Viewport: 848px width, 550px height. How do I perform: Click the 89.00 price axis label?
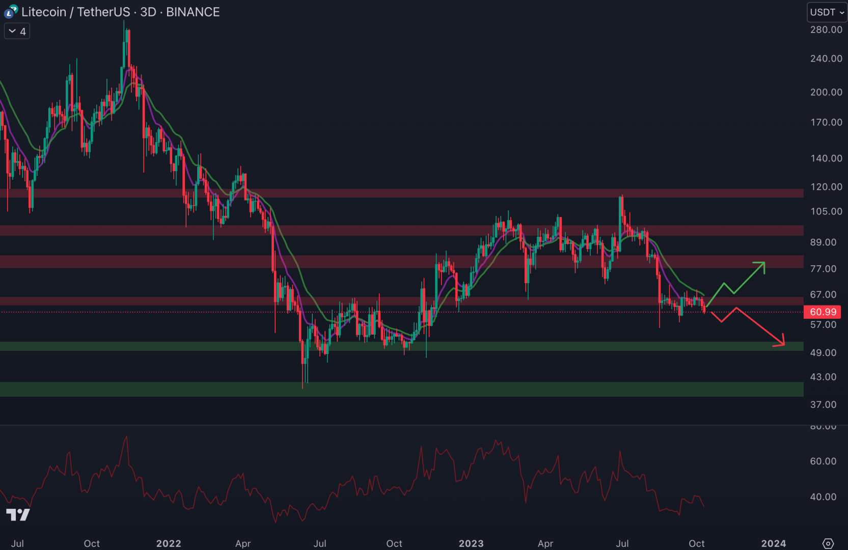click(x=823, y=242)
